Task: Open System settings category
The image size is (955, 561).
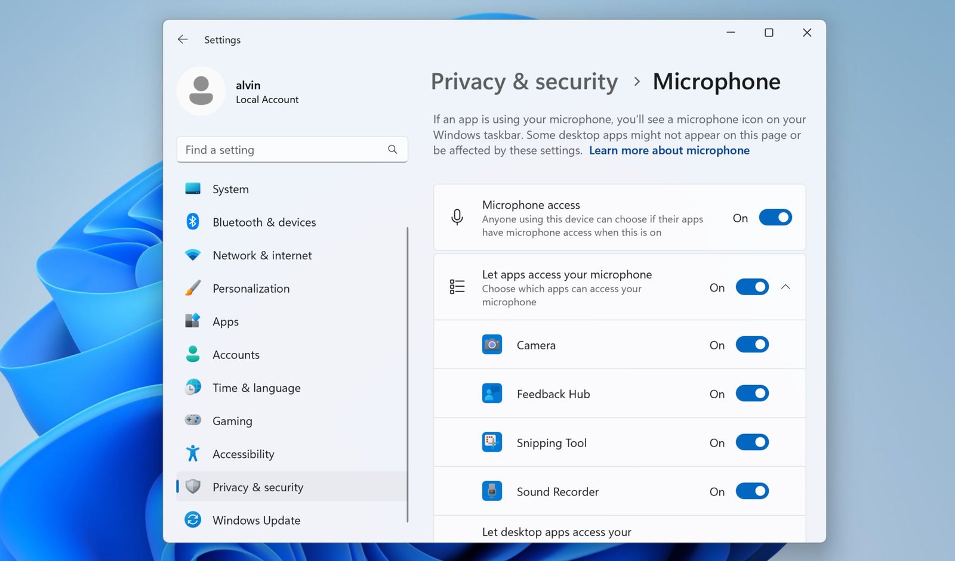Action: (292, 189)
